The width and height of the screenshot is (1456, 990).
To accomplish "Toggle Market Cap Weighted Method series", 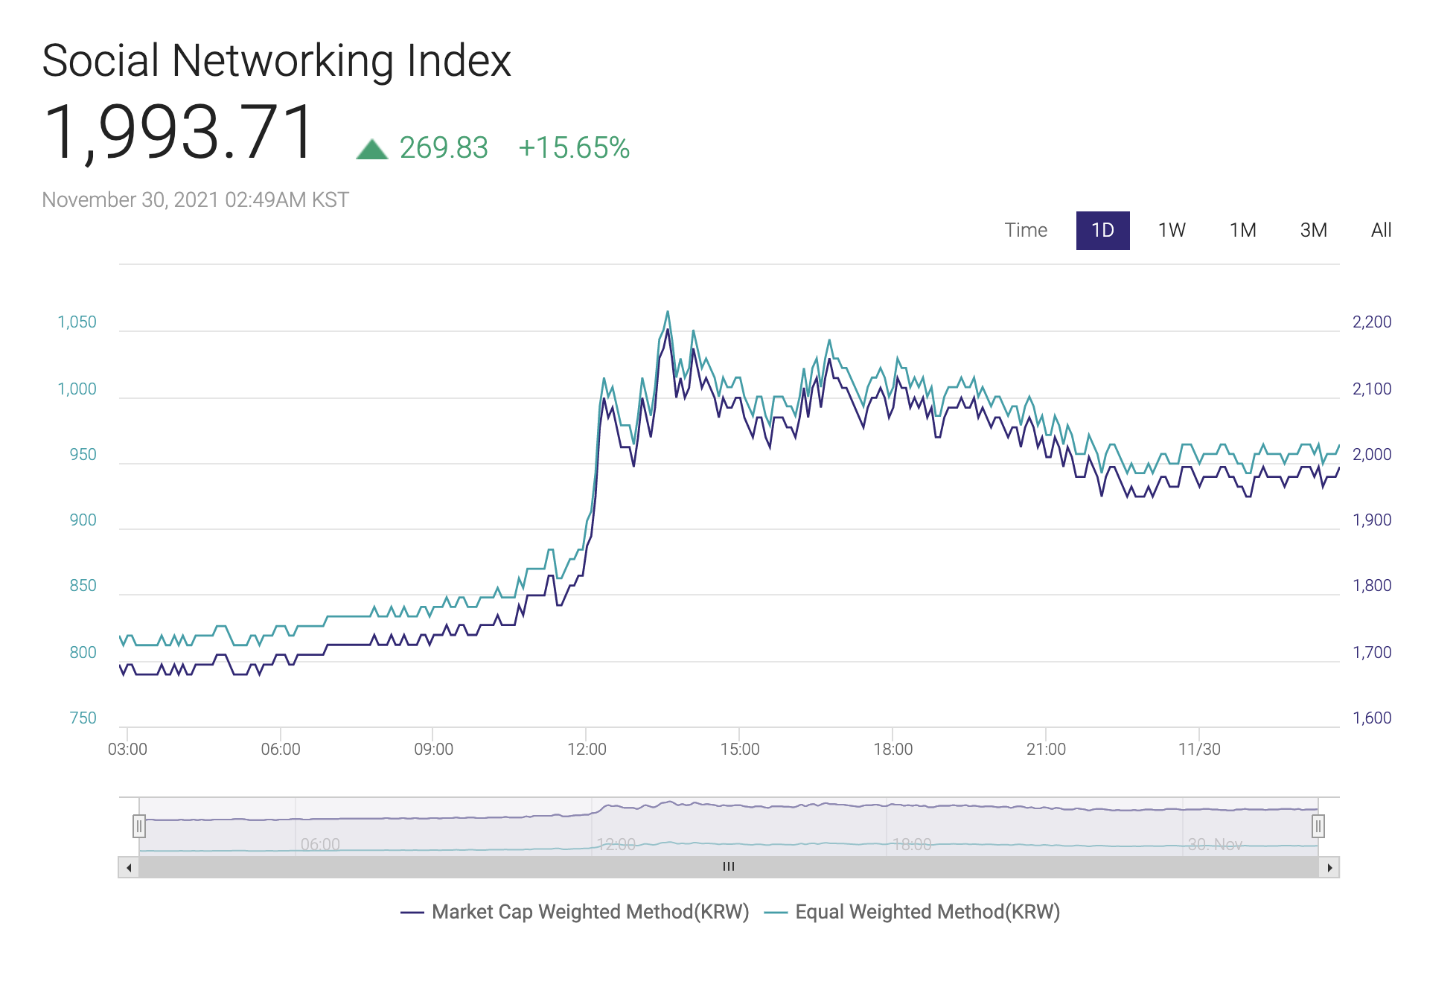I will pyautogui.click(x=590, y=912).
